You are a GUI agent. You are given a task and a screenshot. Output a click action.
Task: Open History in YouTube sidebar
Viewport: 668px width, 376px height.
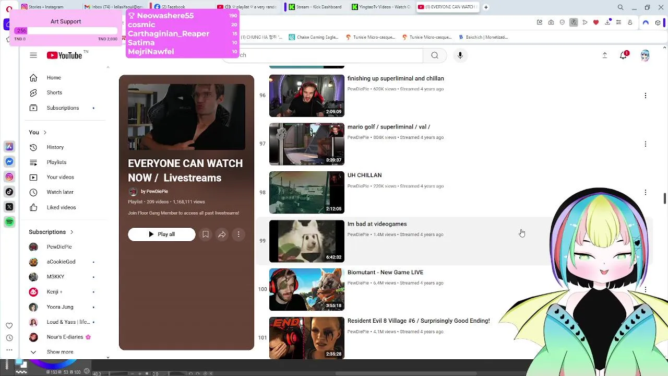tap(65, 147)
